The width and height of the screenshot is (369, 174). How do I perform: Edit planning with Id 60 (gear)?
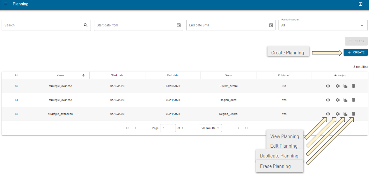[337, 86]
